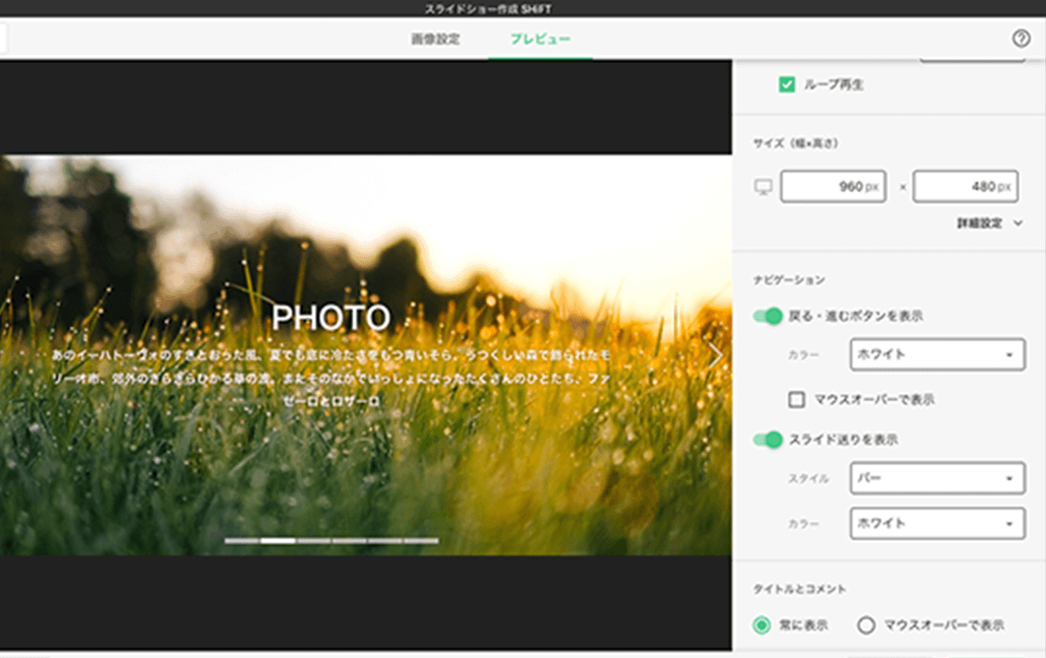
Task: Open the navigation button カラー dropdown
Action: pos(937,354)
